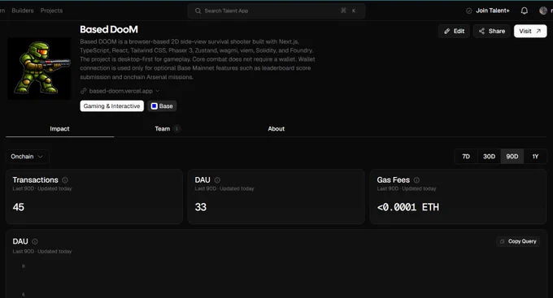This screenshot has width=553, height=298.
Task: Click the pencil icon on Edit
Action: [x=446, y=32]
